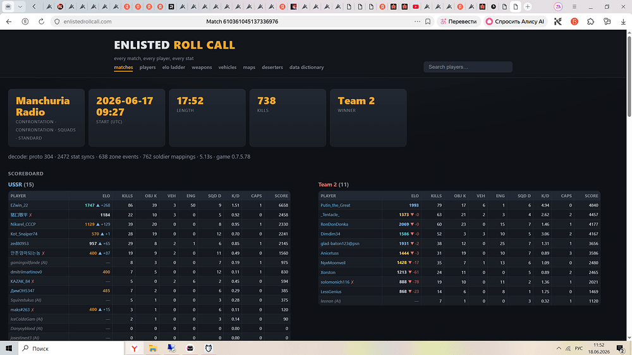
Task: Expand the tab list dropdown arrow
Action: pyautogui.click(x=20, y=6)
